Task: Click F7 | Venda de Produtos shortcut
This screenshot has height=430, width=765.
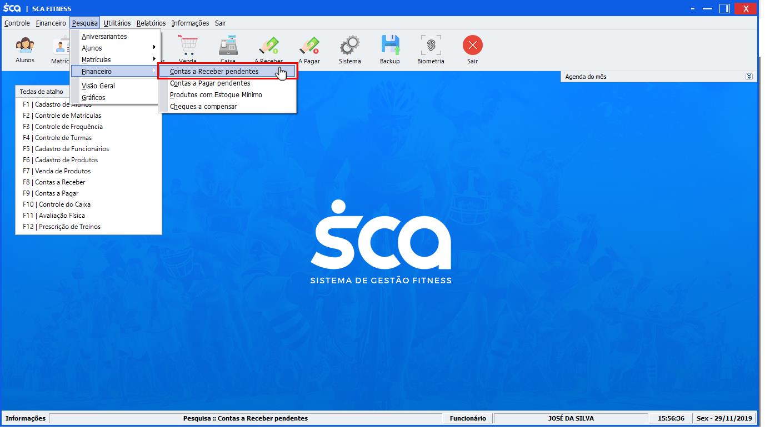Action: tap(57, 171)
